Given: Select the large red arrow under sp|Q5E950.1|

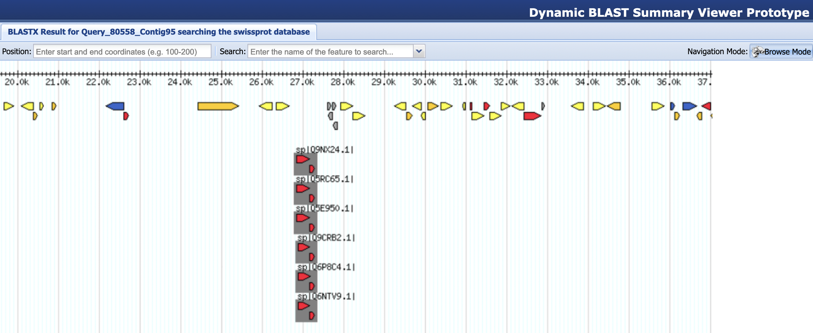Looking at the screenshot, I should tap(303, 217).
